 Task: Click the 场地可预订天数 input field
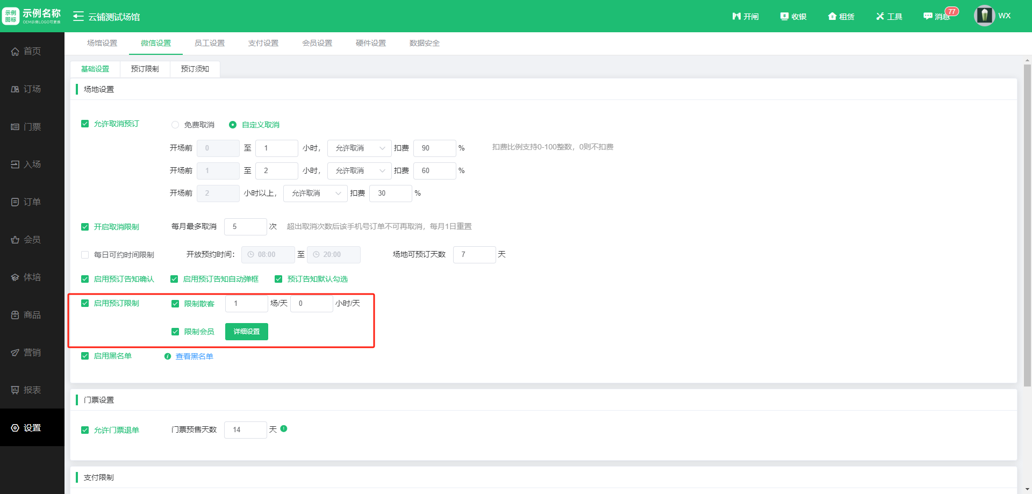point(474,255)
